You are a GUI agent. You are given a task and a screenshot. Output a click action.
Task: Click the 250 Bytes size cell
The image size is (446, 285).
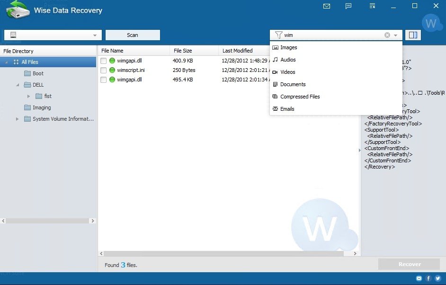[184, 70]
